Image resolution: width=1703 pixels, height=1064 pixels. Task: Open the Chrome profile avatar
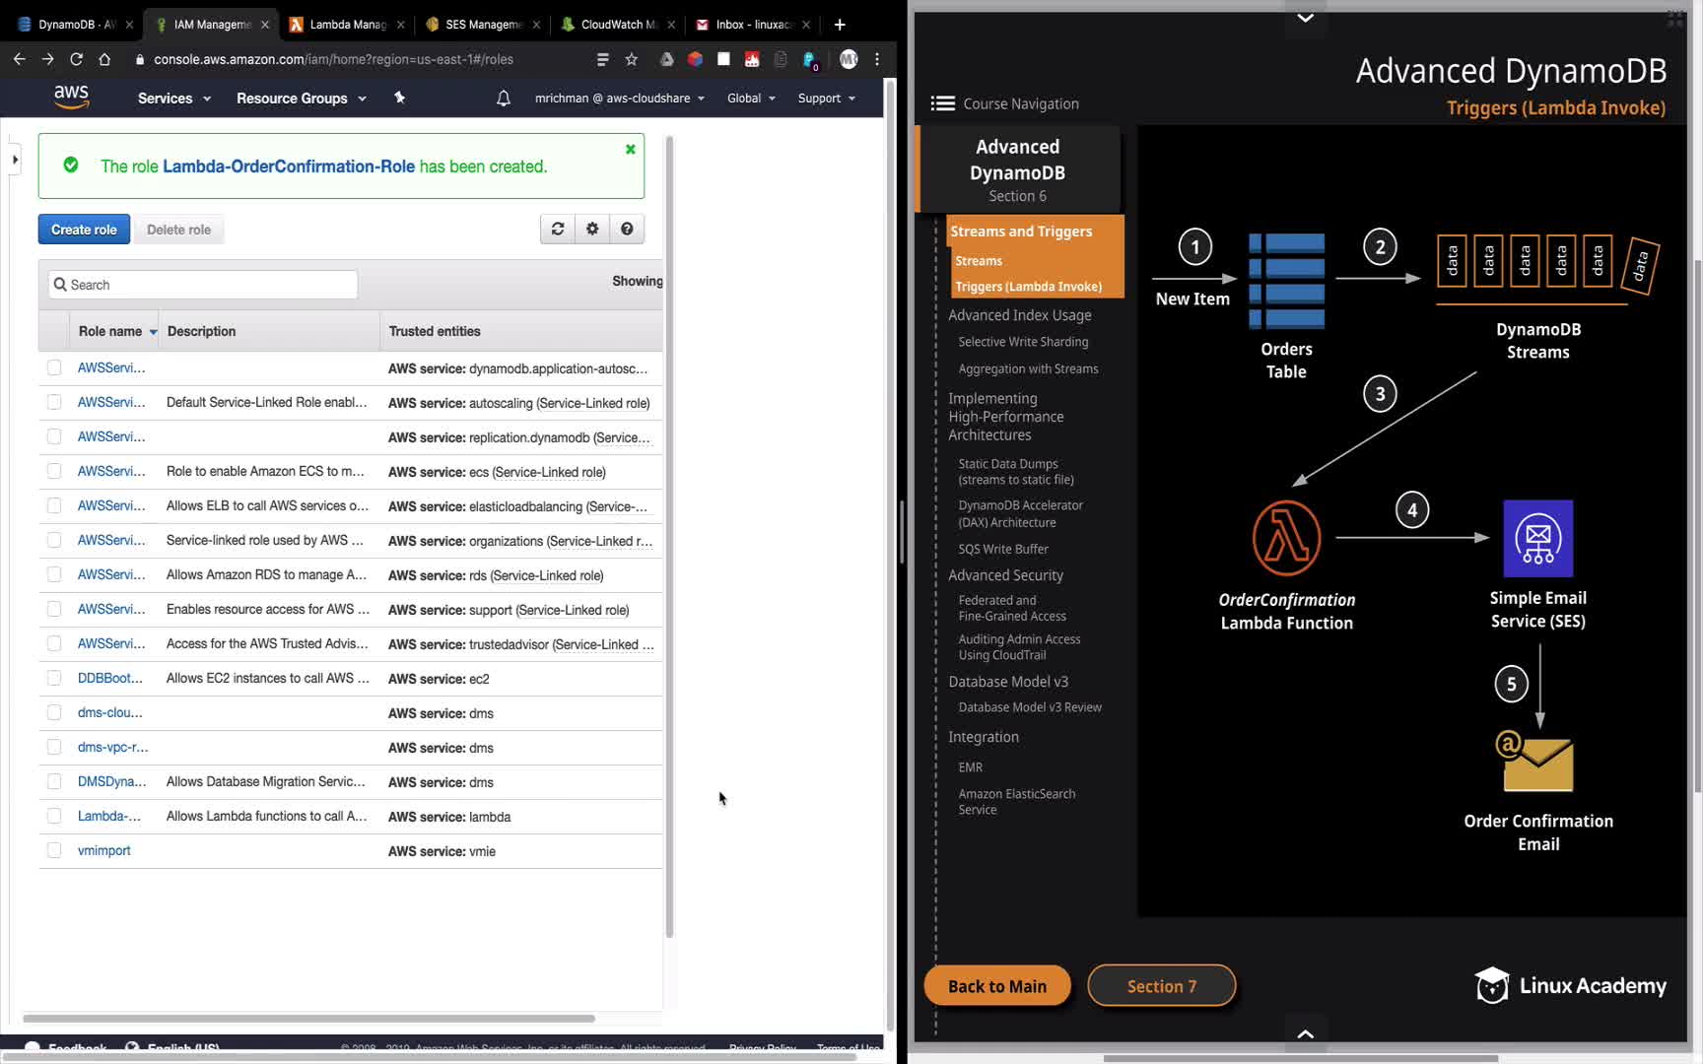[x=849, y=59]
